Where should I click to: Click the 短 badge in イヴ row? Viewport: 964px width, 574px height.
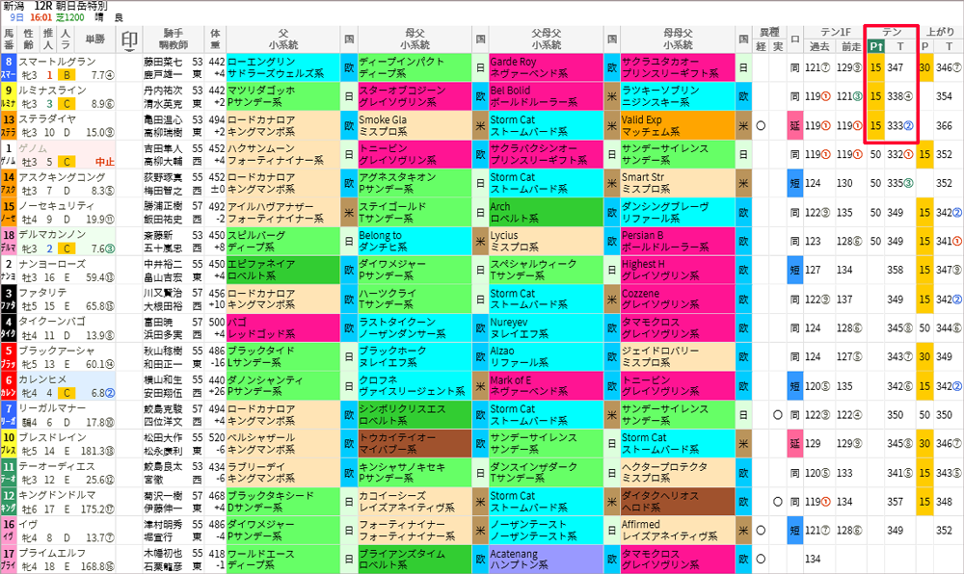pos(795,530)
